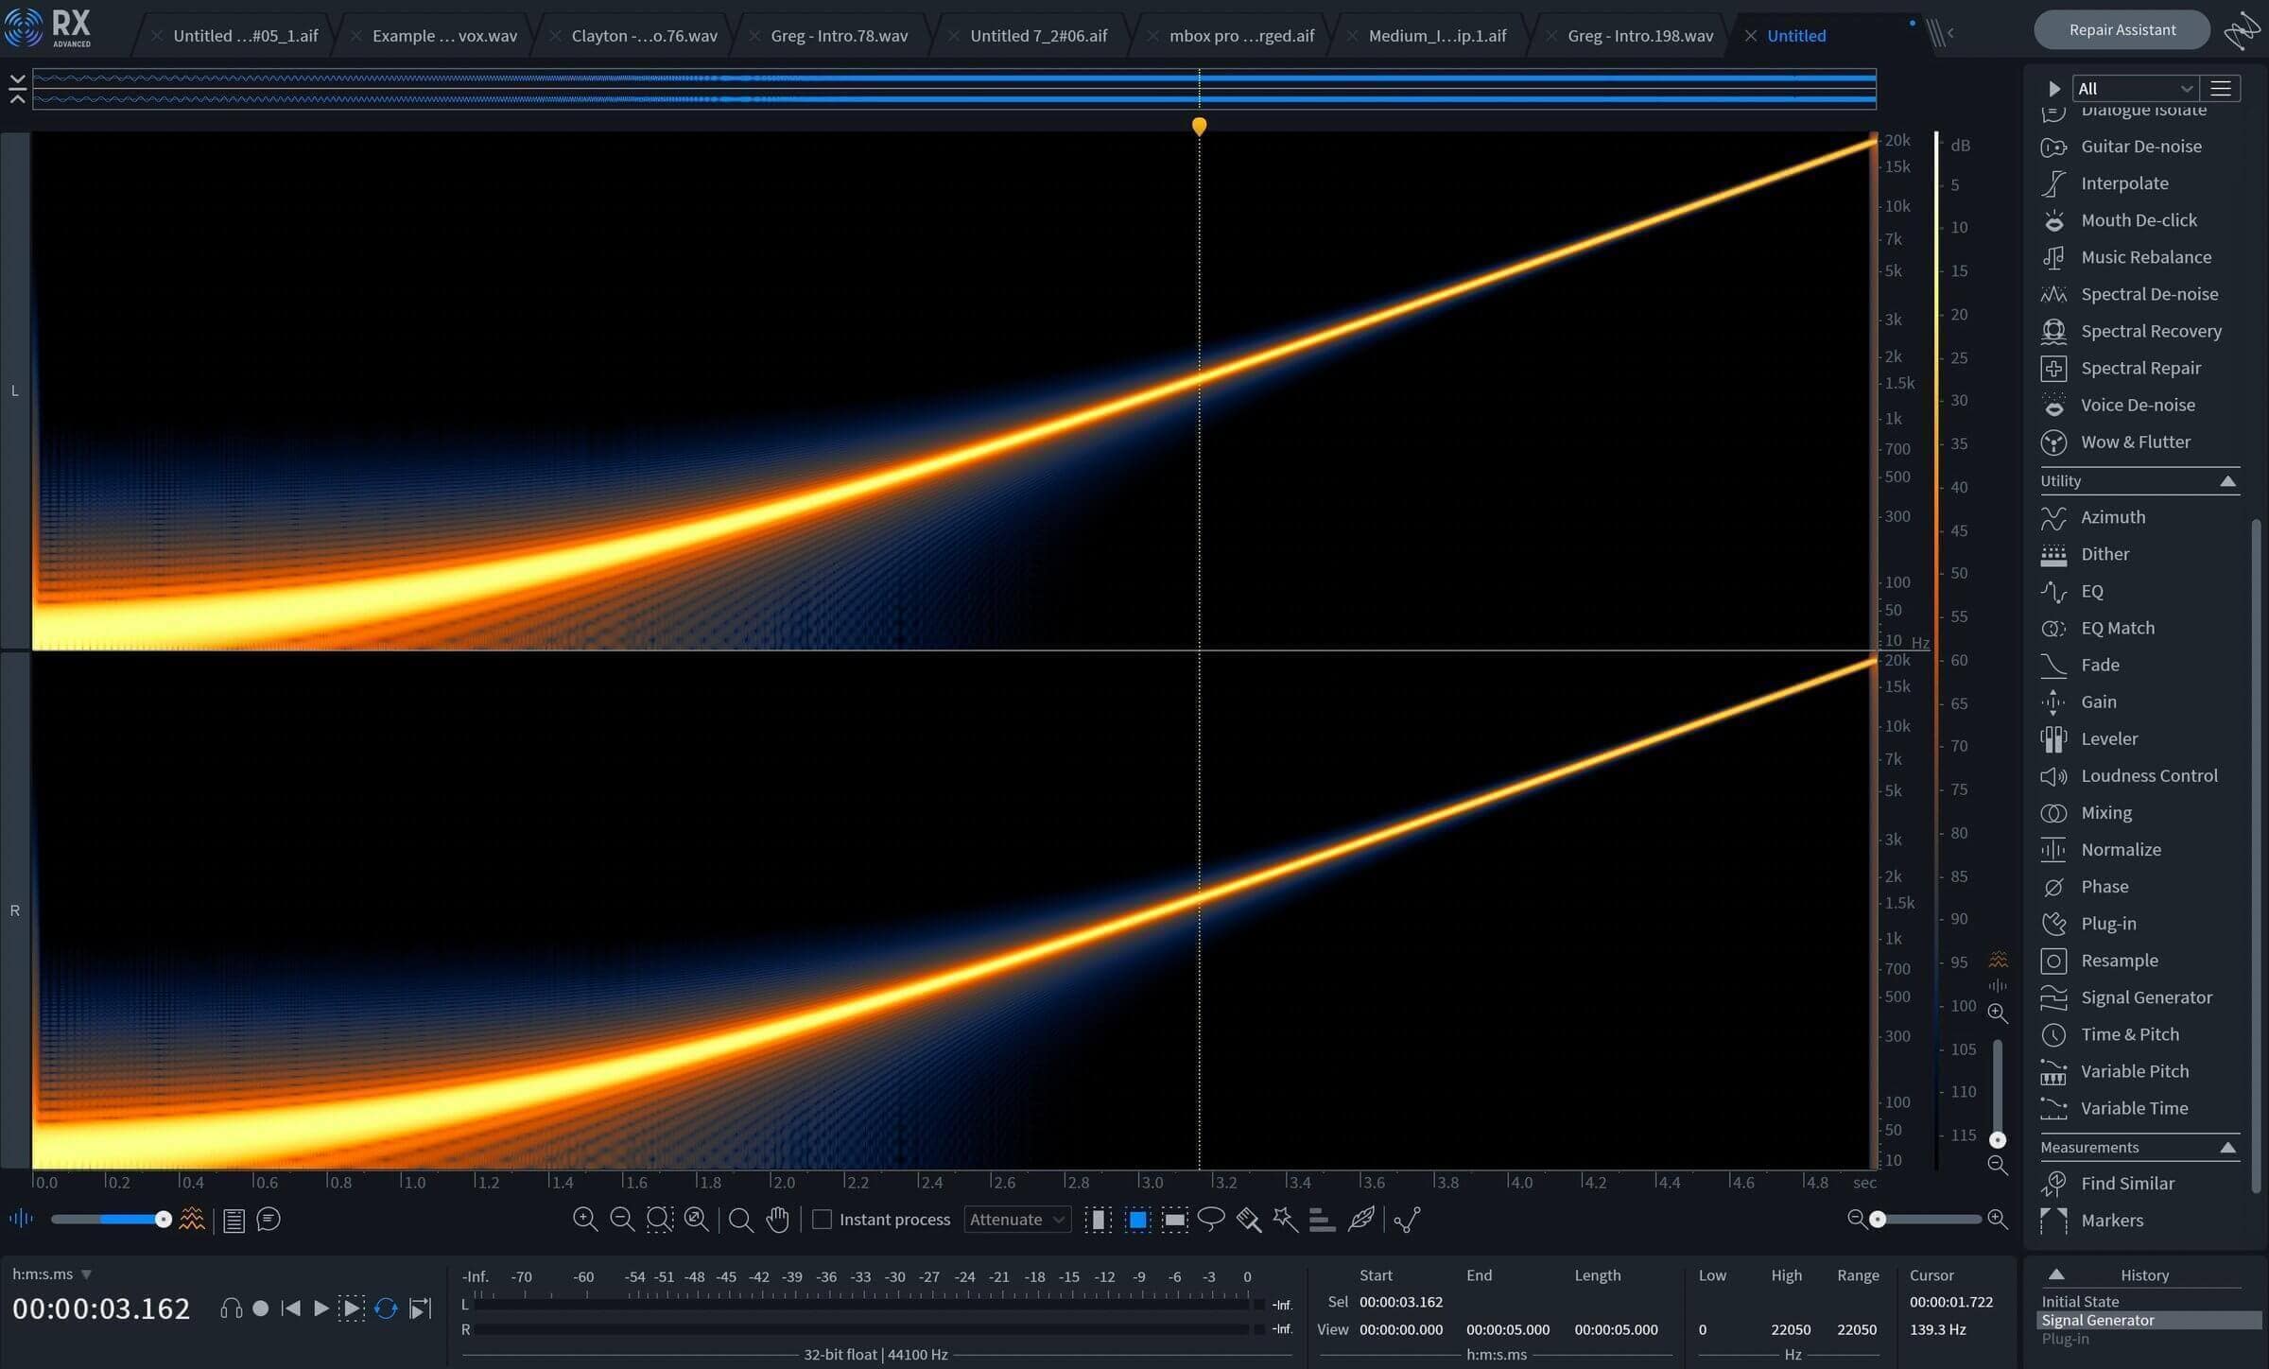
Task: Collapse the Measurements section
Action: (2227, 1148)
